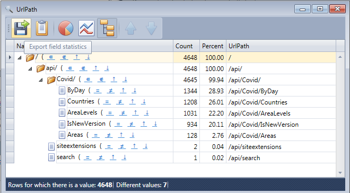350x193 pixels.
Task: Click the /api/Covid/AreaLevels path cell
Action: tap(281, 113)
